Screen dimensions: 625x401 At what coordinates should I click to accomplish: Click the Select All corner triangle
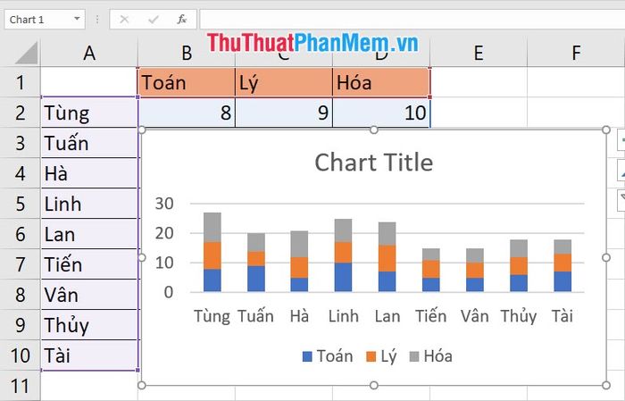(26, 53)
